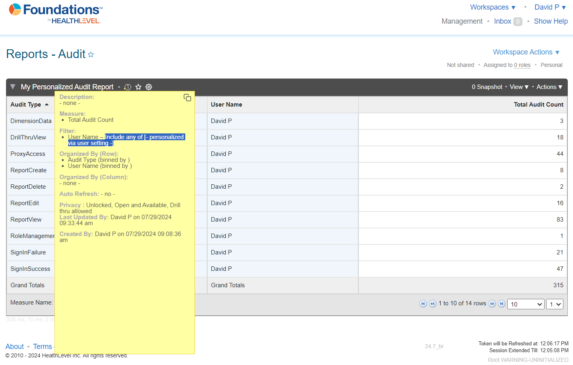Collapse the My Personalized Audit Report panel
This screenshot has width=573, height=365.
(x=13, y=87)
